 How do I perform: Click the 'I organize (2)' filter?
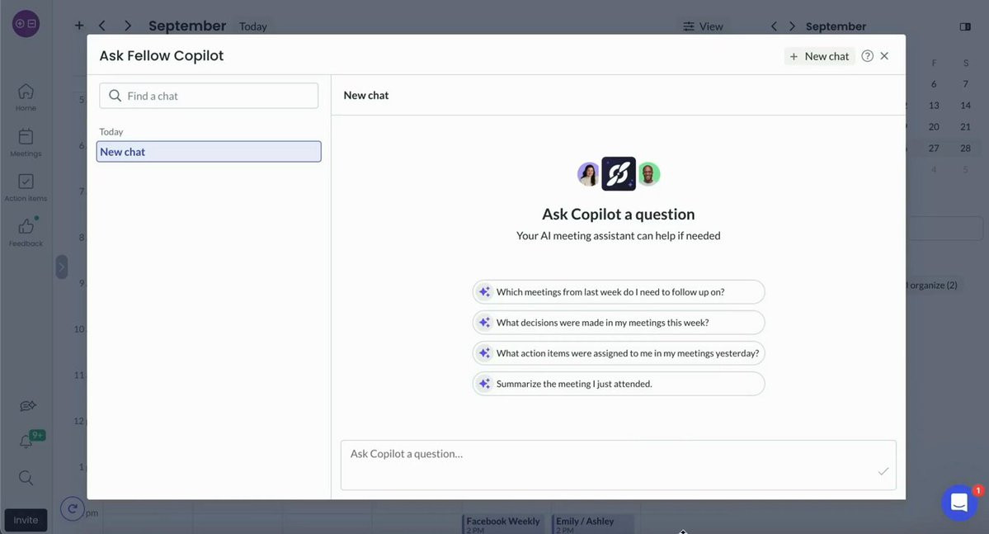coord(932,286)
